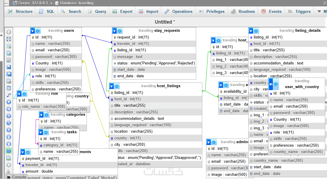The height and width of the screenshot is (179, 327).
Task: Click gear icon on listing_details table
Action: click(256, 31)
